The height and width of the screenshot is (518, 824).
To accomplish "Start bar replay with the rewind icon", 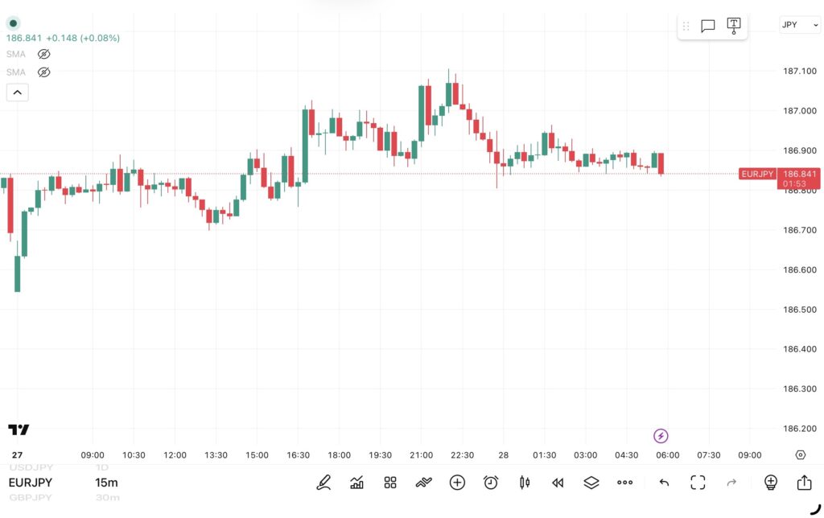I will pyautogui.click(x=558, y=483).
